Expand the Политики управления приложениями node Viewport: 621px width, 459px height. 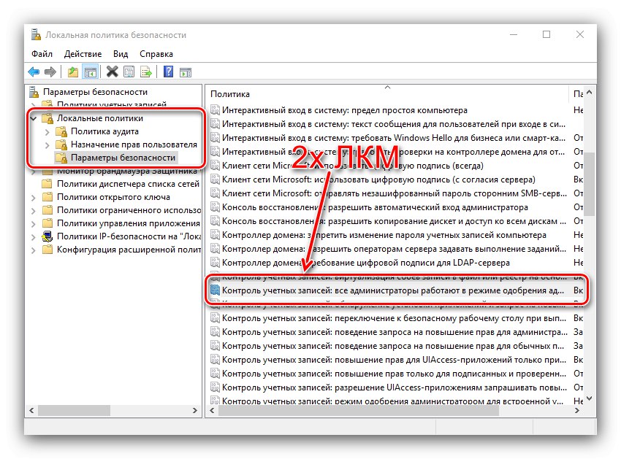(34, 223)
